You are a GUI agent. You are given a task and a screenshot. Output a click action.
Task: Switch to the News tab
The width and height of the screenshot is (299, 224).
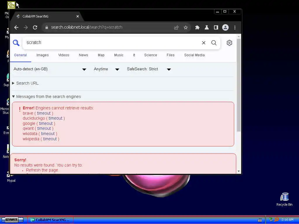(83, 55)
